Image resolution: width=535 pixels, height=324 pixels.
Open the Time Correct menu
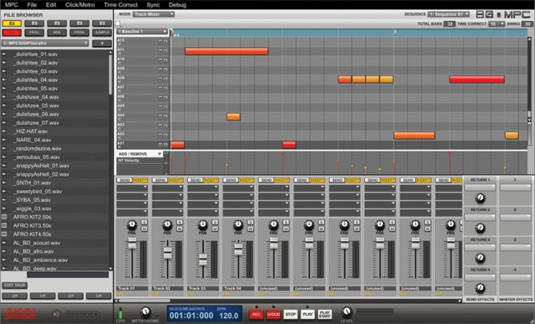tap(120, 5)
